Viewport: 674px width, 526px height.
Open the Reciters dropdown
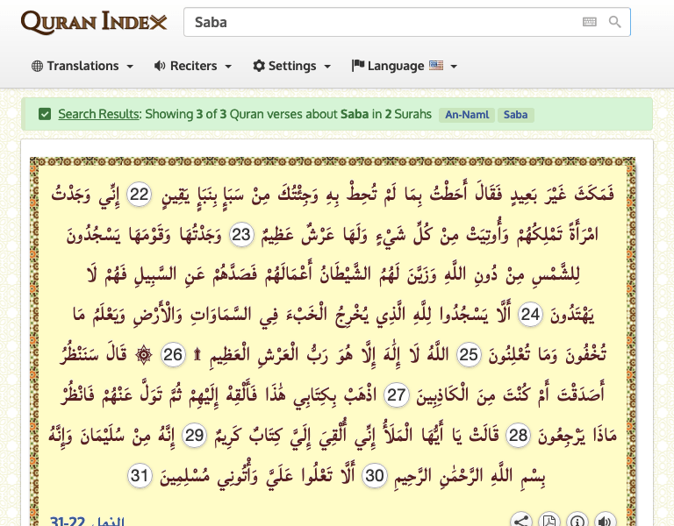[193, 66]
